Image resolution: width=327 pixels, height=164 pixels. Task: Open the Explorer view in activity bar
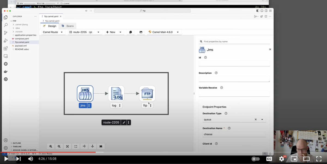click(x=6, y=17)
